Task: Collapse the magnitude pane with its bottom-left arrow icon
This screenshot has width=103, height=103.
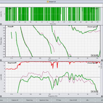Action: pyautogui.click(x=1, y=96)
